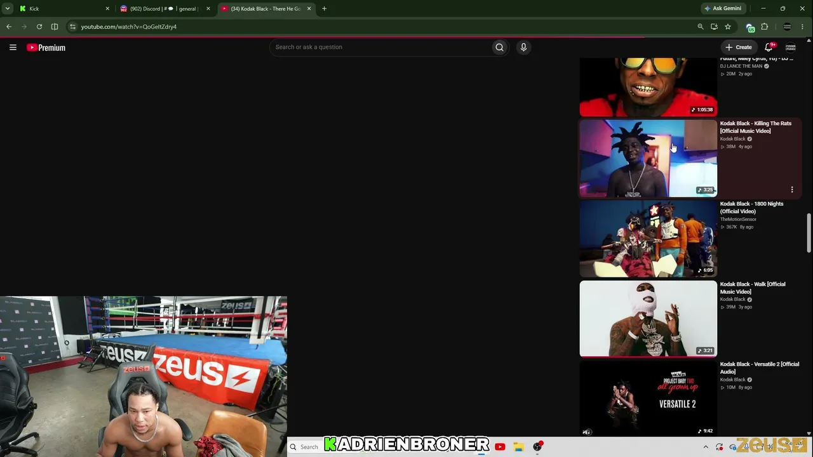Visit DJ LANCE THE MAN channel
The height and width of the screenshot is (457, 813).
pos(741,66)
